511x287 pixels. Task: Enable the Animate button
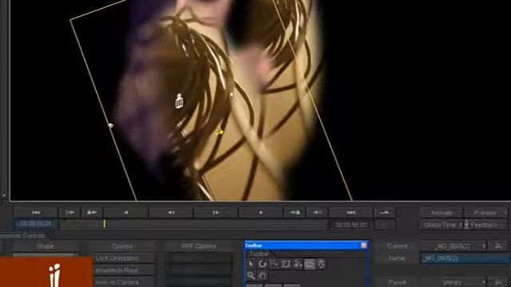[x=442, y=213]
